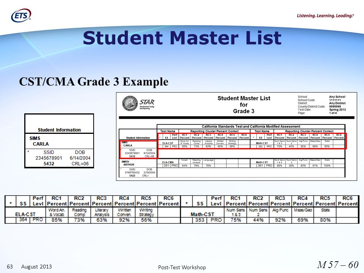Click 'Post-Test Workshop' footer text
Screen dimensions: 364x273
(x=182, y=267)
